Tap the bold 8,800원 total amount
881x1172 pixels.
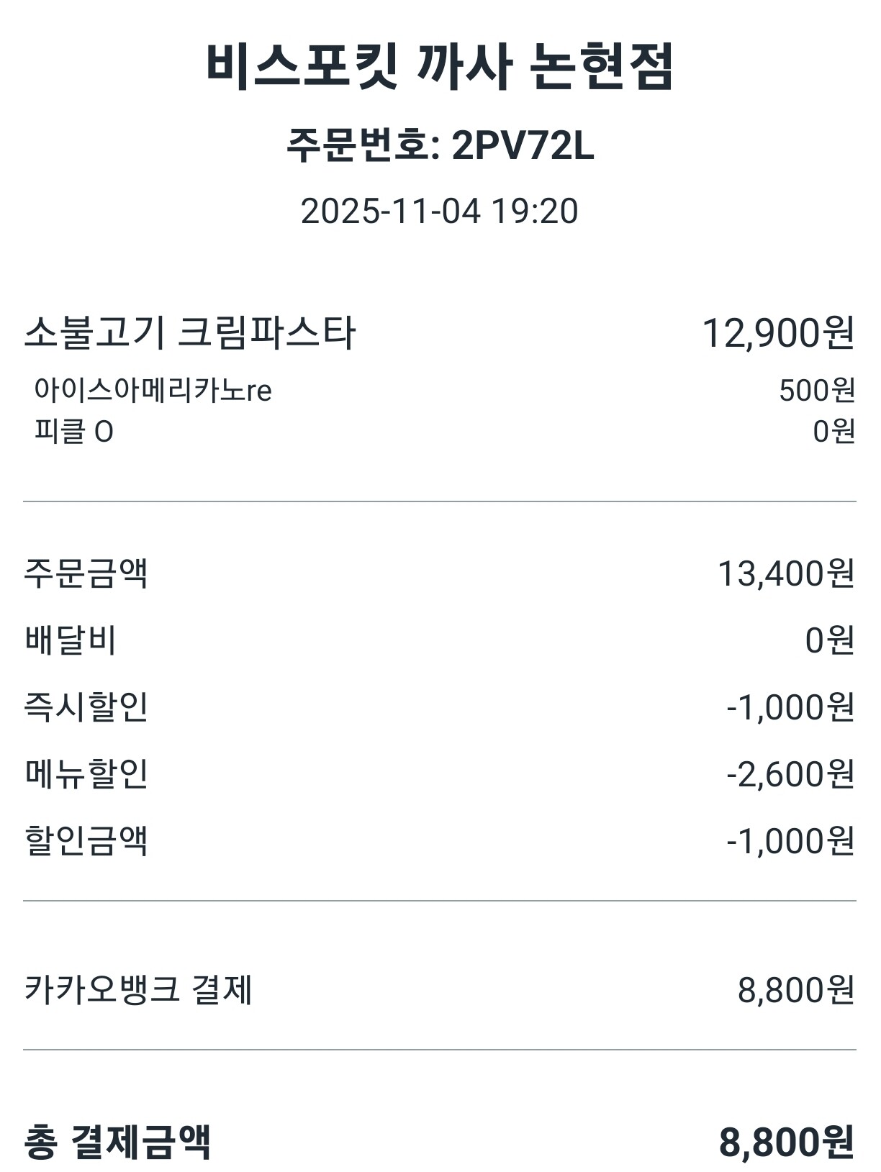coord(787,1142)
